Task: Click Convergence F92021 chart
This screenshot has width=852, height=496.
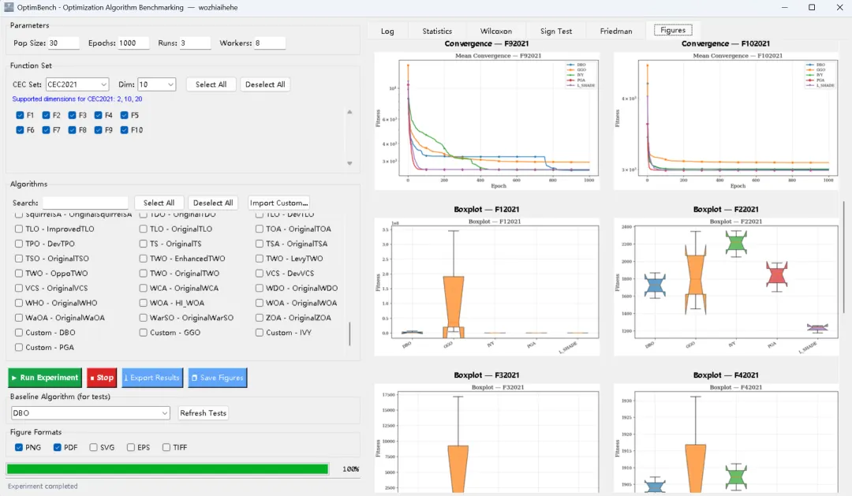Action: pyautogui.click(x=487, y=121)
